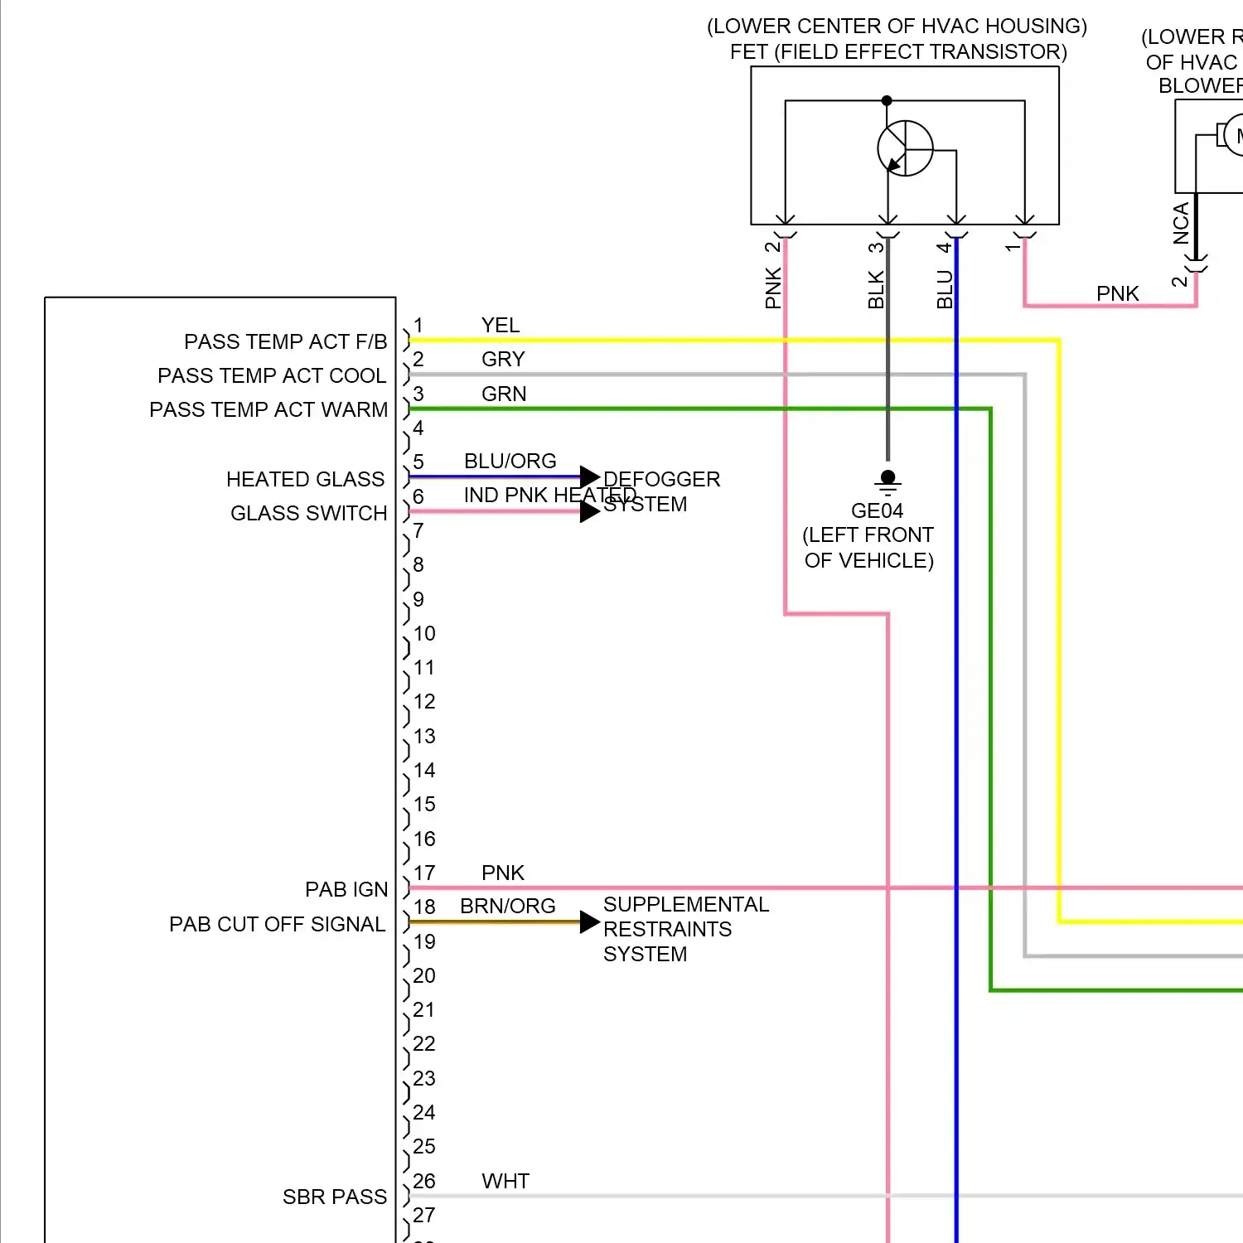Select the '(LOWER CENTER OF HVAC HOUSING)' text

[x=897, y=27]
